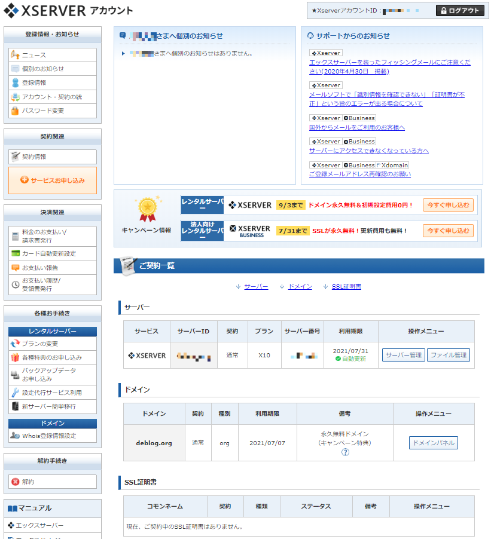Click the レンタルサーバー banner for XSERVER campaign

202,205
